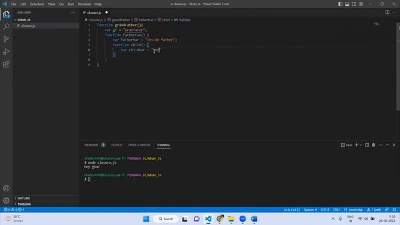Switch to the OUTPUT panel tab
This screenshot has height=225, width=400.
point(117,145)
